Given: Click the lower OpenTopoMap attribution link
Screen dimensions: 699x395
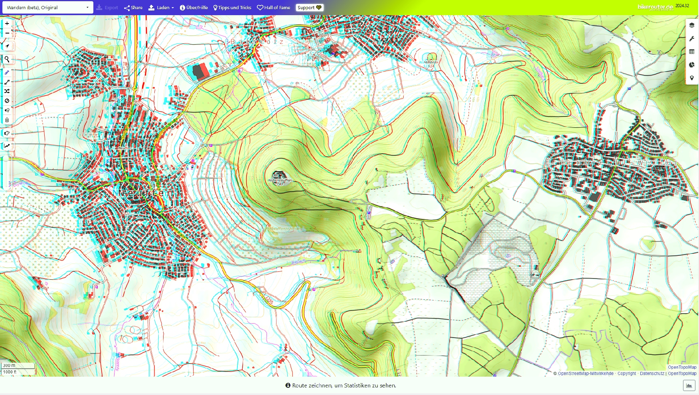Looking at the screenshot, I should [682, 373].
